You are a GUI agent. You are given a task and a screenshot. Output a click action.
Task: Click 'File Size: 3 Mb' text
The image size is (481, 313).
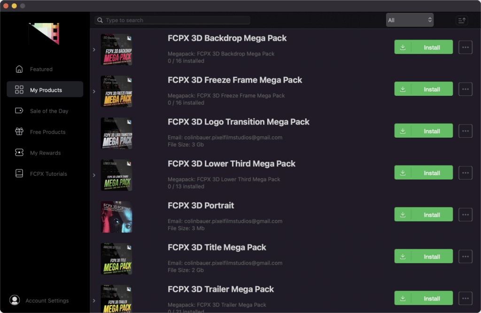pyautogui.click(x=186, y=228)
